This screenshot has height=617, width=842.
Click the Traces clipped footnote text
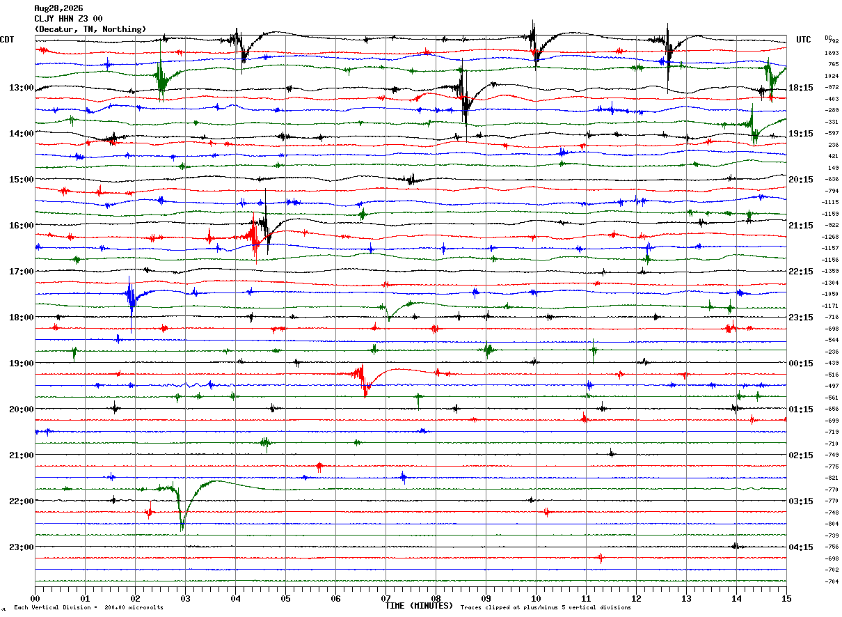click(546, 607)
